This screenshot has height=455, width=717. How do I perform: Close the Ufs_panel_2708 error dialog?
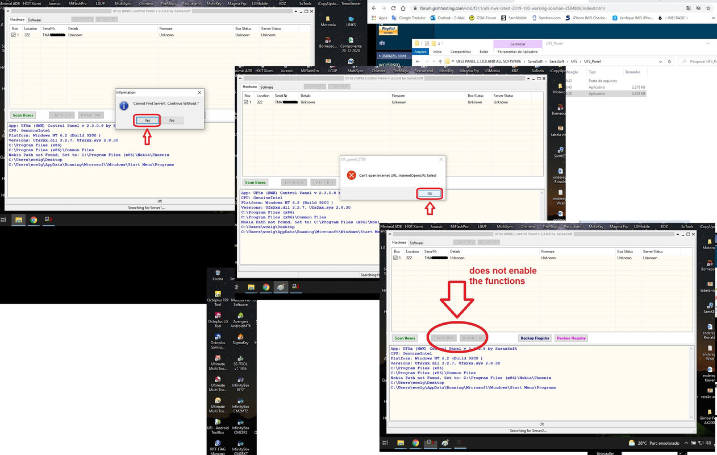pos(441,160)
